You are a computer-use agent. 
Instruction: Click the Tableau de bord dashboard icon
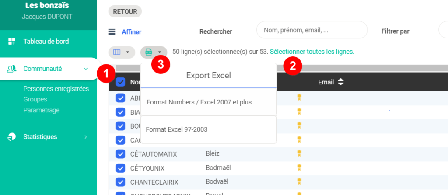click(12, 42)
